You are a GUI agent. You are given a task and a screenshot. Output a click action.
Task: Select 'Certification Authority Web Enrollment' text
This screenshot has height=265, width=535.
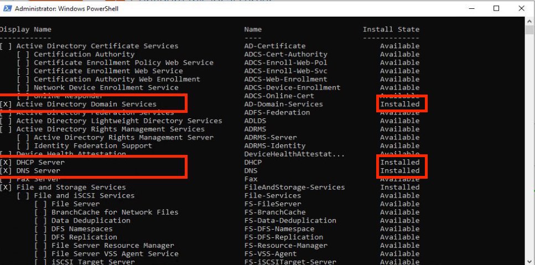117,79
